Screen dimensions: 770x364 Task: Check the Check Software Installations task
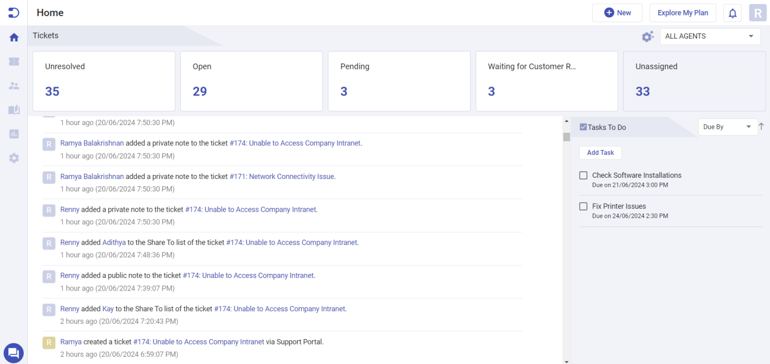coord(583,175)
